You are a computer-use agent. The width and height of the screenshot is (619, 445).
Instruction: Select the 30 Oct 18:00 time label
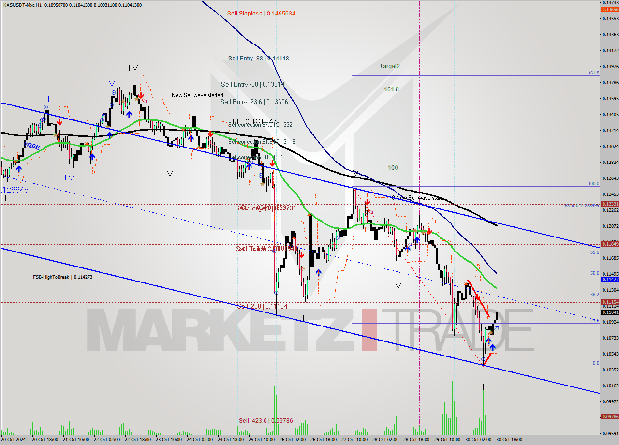coord(509,439)
